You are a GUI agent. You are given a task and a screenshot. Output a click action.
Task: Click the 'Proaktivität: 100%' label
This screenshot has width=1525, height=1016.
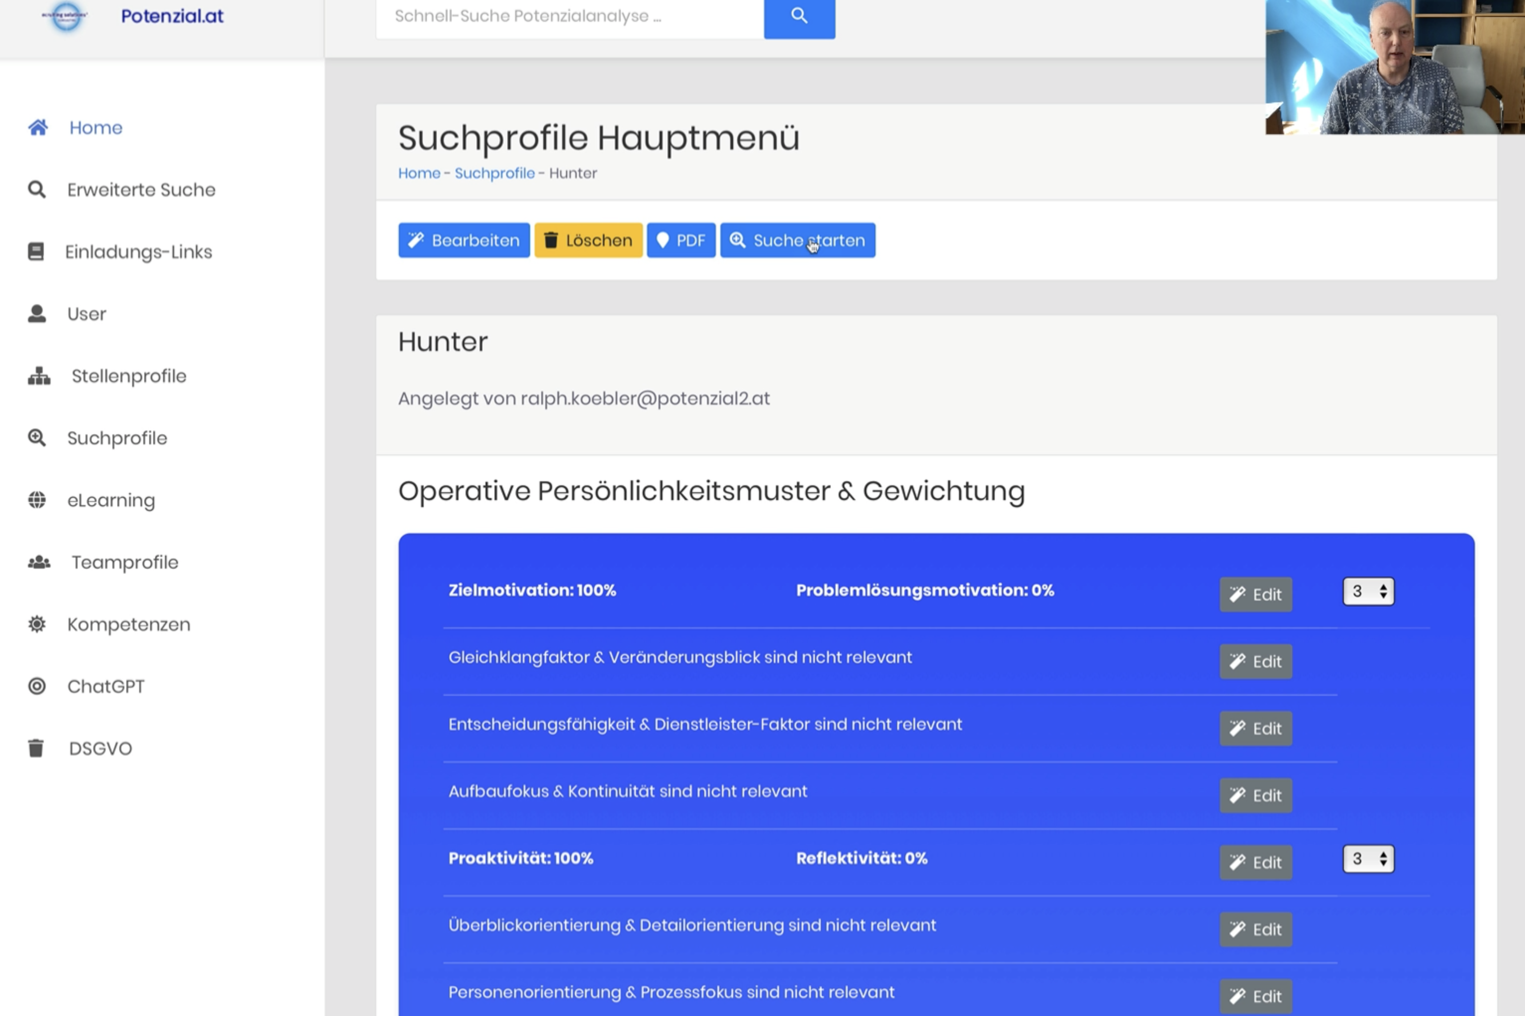[521, 858]
